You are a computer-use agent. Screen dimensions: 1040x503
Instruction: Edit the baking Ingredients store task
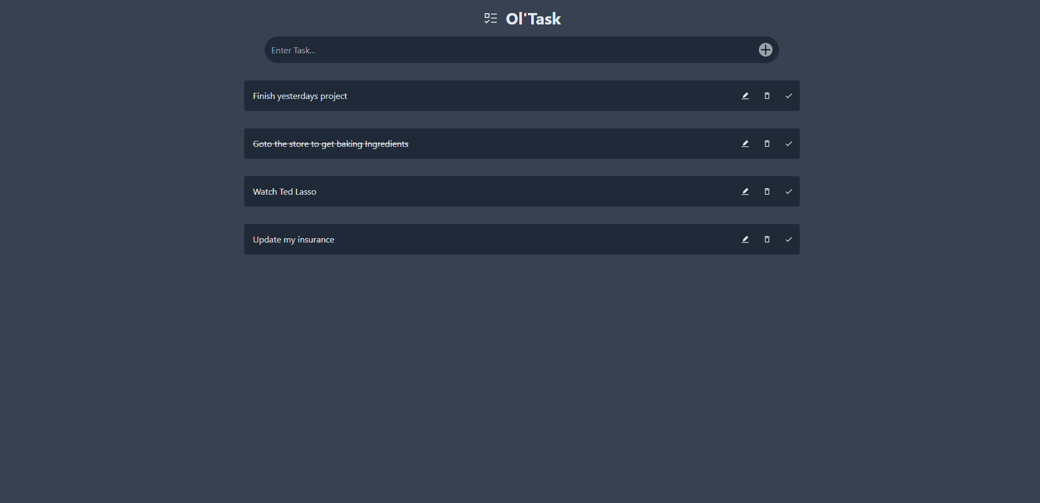click(x=745, y=144)
